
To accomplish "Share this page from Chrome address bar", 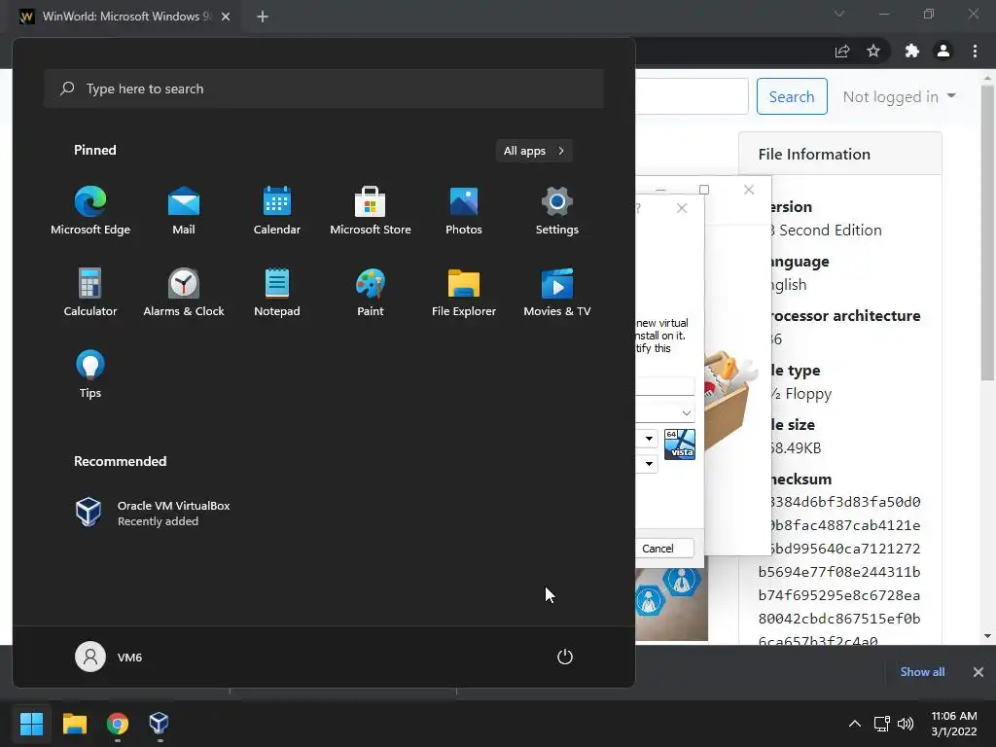I will [x=842, y=52].
